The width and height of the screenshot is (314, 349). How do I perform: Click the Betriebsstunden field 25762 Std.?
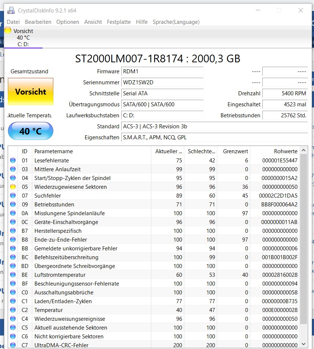285,115
